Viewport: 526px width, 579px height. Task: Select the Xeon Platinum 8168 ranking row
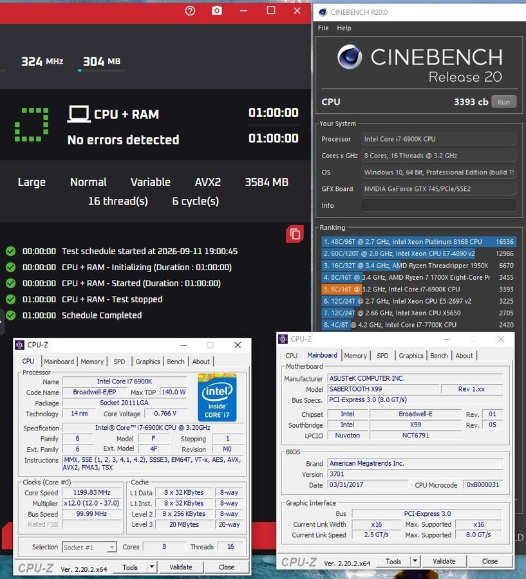[x=418, y=242]
